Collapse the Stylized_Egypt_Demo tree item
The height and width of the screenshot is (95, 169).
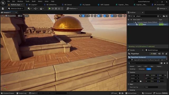tap(134, 22)
